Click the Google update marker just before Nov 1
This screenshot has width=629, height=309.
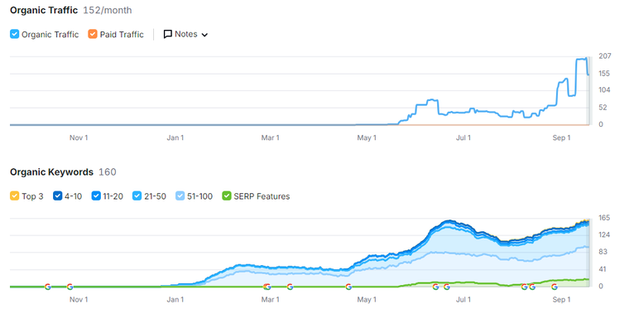point(70,287)
